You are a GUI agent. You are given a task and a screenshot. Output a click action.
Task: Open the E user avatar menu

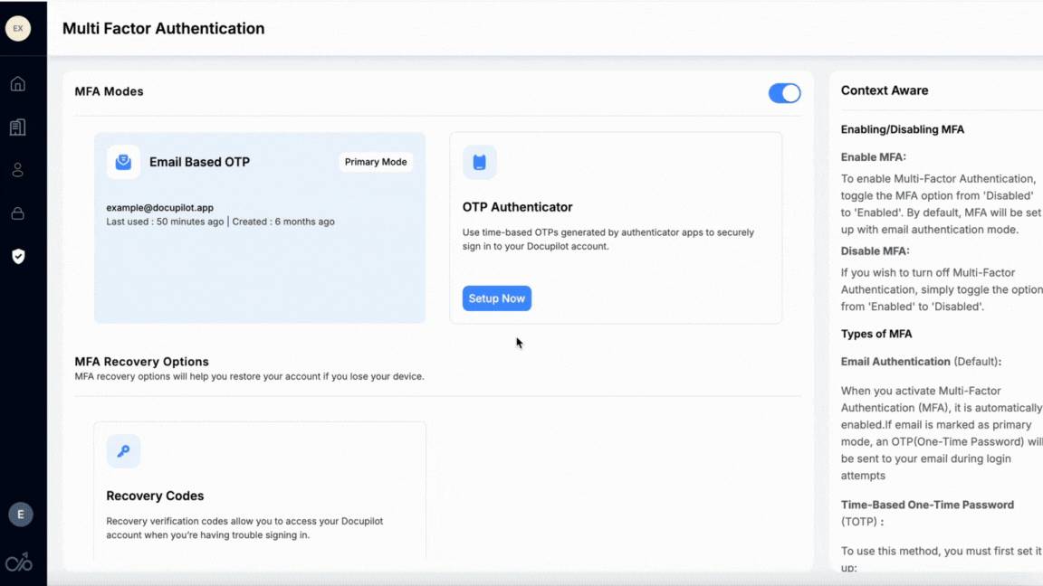20,515
